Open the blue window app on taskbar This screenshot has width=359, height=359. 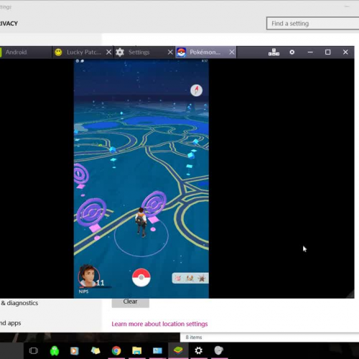157,351
